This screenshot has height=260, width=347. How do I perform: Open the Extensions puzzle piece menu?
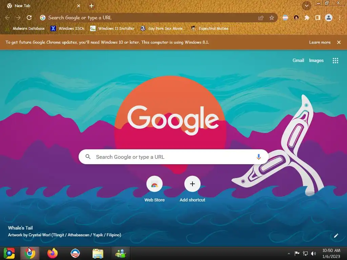tap(307, 18)
